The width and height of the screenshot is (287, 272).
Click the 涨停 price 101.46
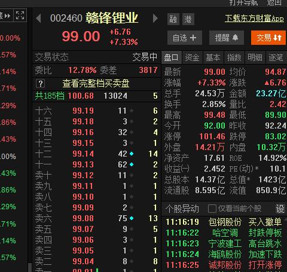pyautogui.click(x=212, y=137)
